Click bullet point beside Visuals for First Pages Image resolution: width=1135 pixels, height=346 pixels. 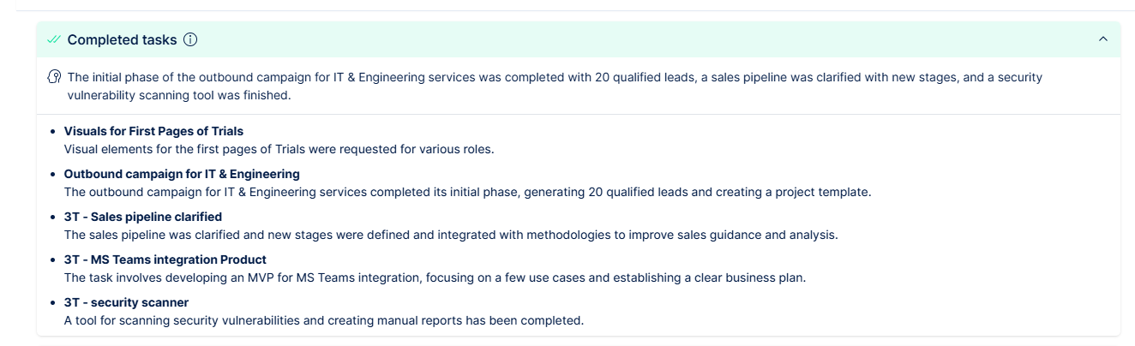click(53, 132)
